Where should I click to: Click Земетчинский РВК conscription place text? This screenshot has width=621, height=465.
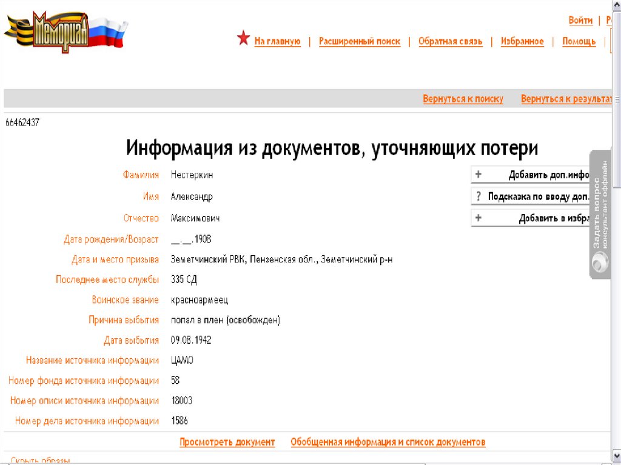(x=281, y=259)
